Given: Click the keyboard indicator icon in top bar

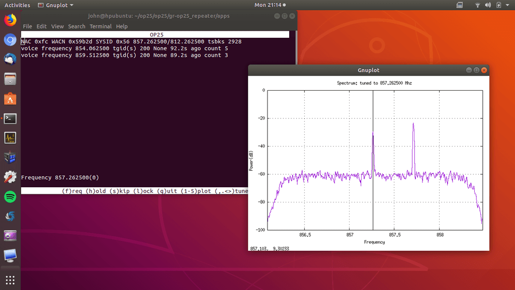Looking at the screenshot, I should point(459,5).
